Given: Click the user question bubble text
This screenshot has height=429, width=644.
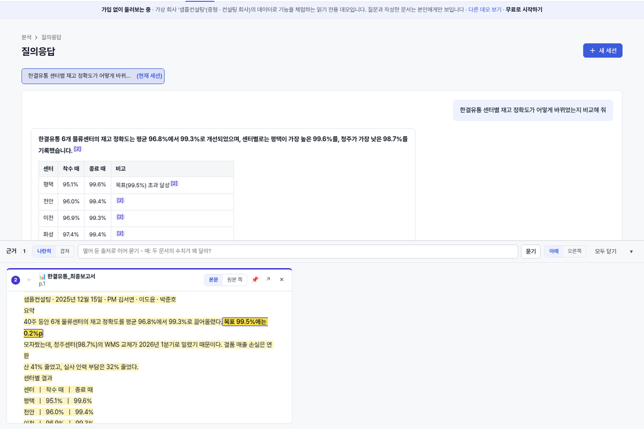Looking at the screenshot, I should pos(533,110).
